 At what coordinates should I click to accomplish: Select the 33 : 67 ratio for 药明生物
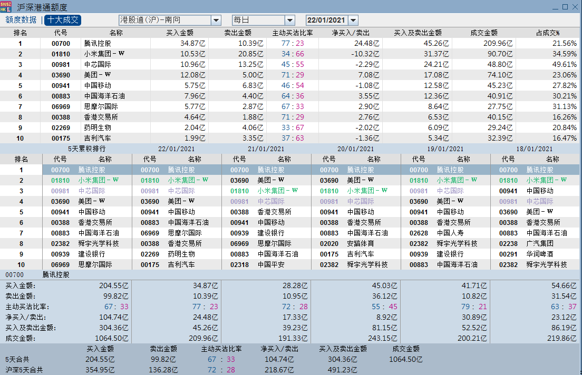click(293, 127)
